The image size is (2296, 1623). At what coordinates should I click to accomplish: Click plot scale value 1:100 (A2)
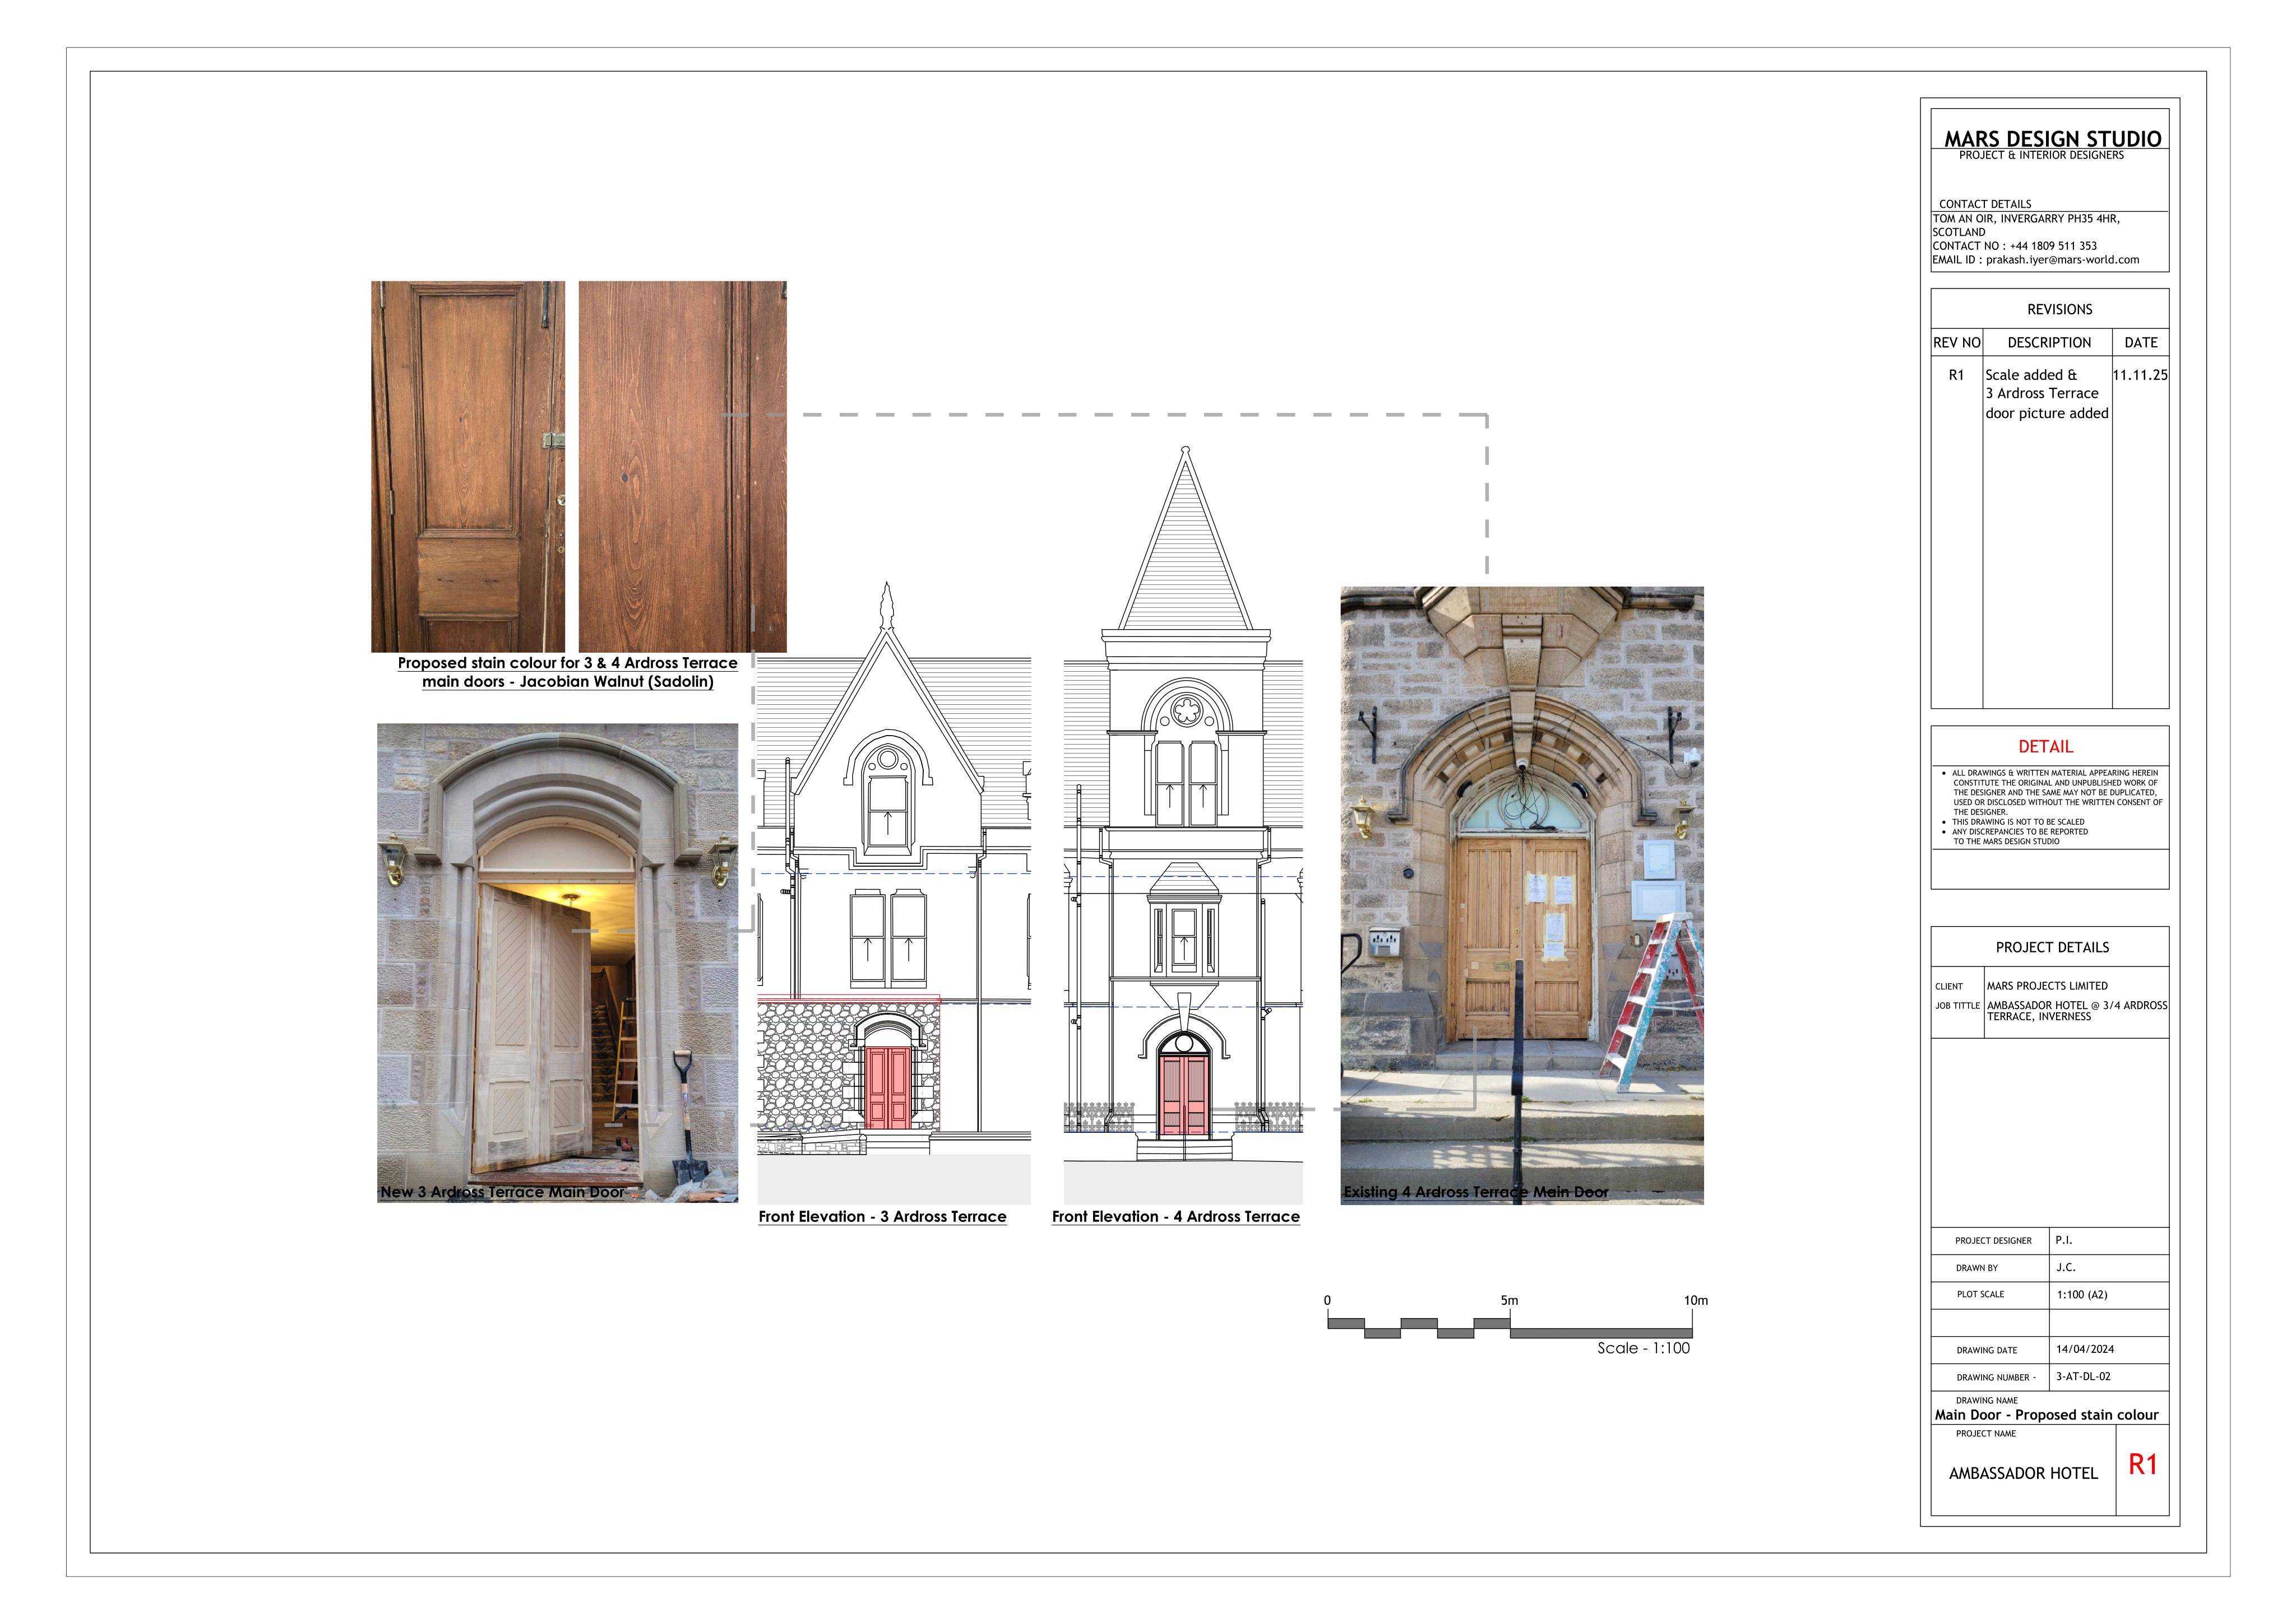coord(2082,1294)
